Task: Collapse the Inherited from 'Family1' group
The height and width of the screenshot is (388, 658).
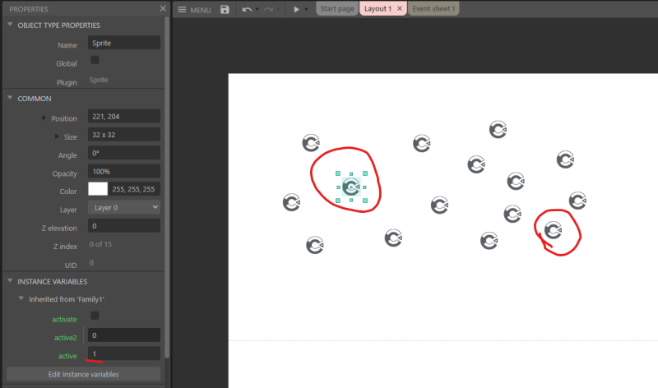Action: pyautogui.click(x=21, y=298)
